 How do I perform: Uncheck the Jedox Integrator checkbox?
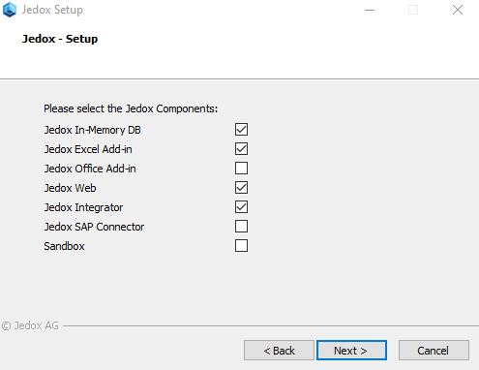241,207
